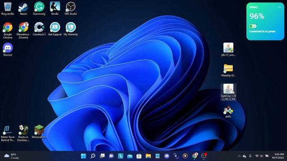The width and height of the screenshot is (287, 161).
Task: Click the battery level indicator in widget
Action: [x=253, y=26]
